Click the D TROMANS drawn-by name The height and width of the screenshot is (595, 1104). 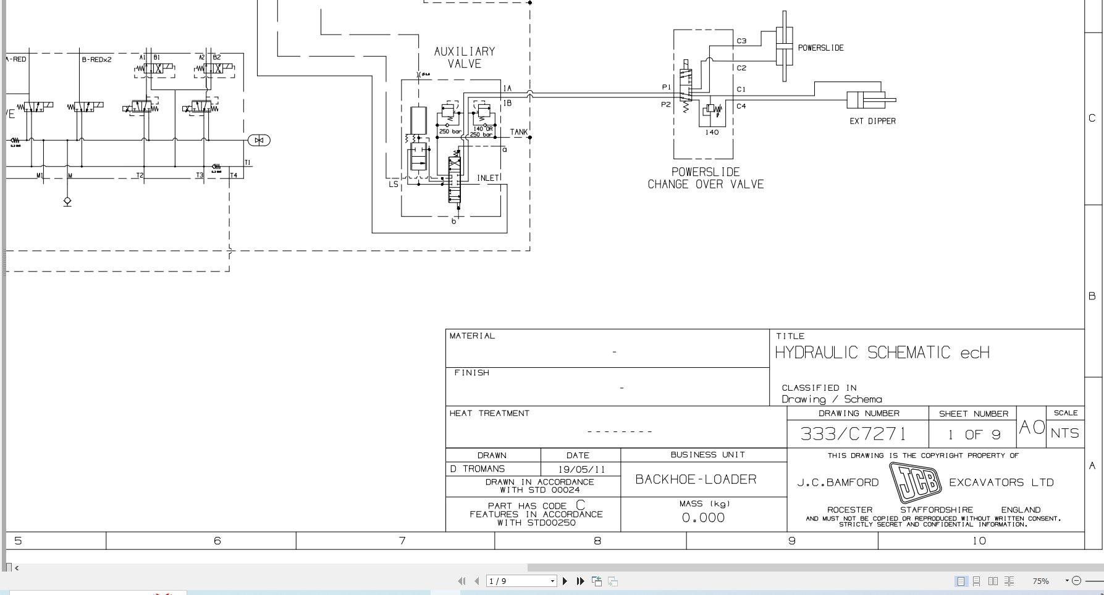(x=478, y=469)
